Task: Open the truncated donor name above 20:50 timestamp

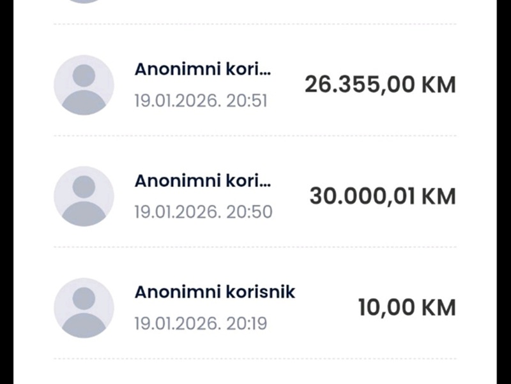Action: pos(202,181)
